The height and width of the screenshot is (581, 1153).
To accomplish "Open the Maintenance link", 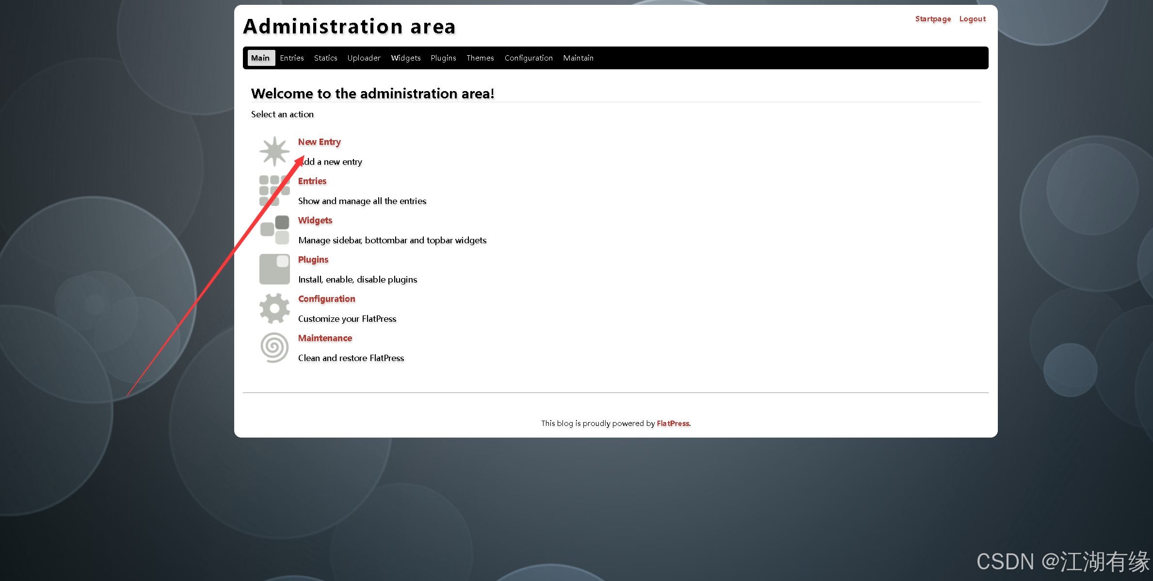I will click(x=325, y=338).
